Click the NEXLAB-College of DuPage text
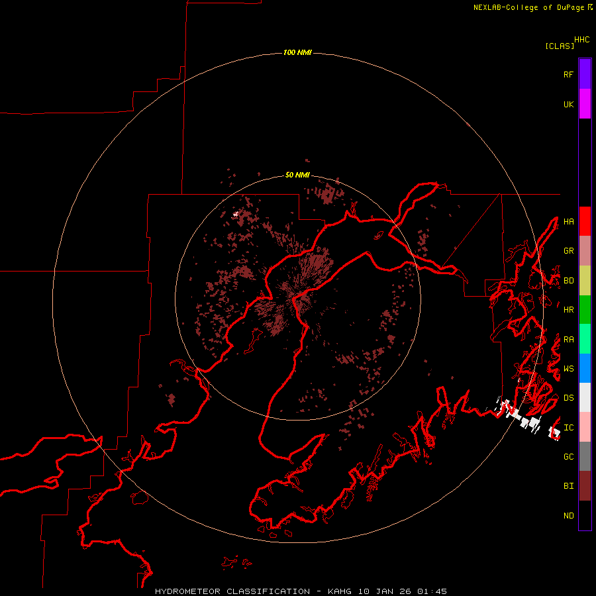 (x=528, y=7)
